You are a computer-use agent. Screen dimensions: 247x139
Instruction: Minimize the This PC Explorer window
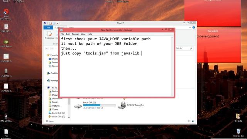184,23
